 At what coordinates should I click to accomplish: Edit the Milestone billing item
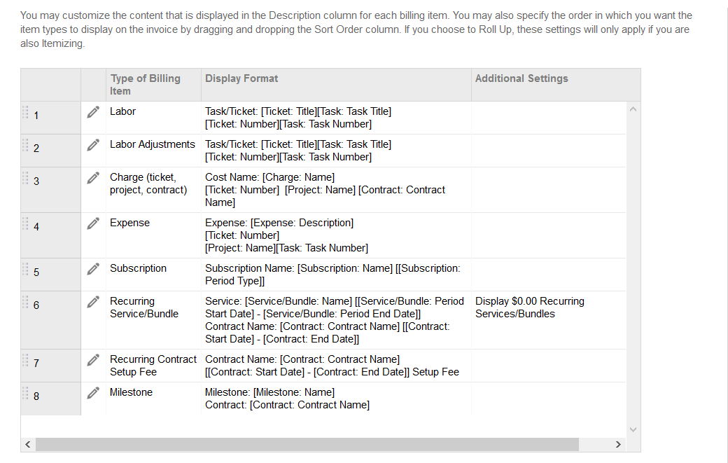(x=93, y=393)
